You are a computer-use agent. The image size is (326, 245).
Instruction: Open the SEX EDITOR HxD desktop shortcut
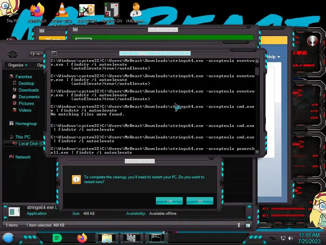pos(87,13)
